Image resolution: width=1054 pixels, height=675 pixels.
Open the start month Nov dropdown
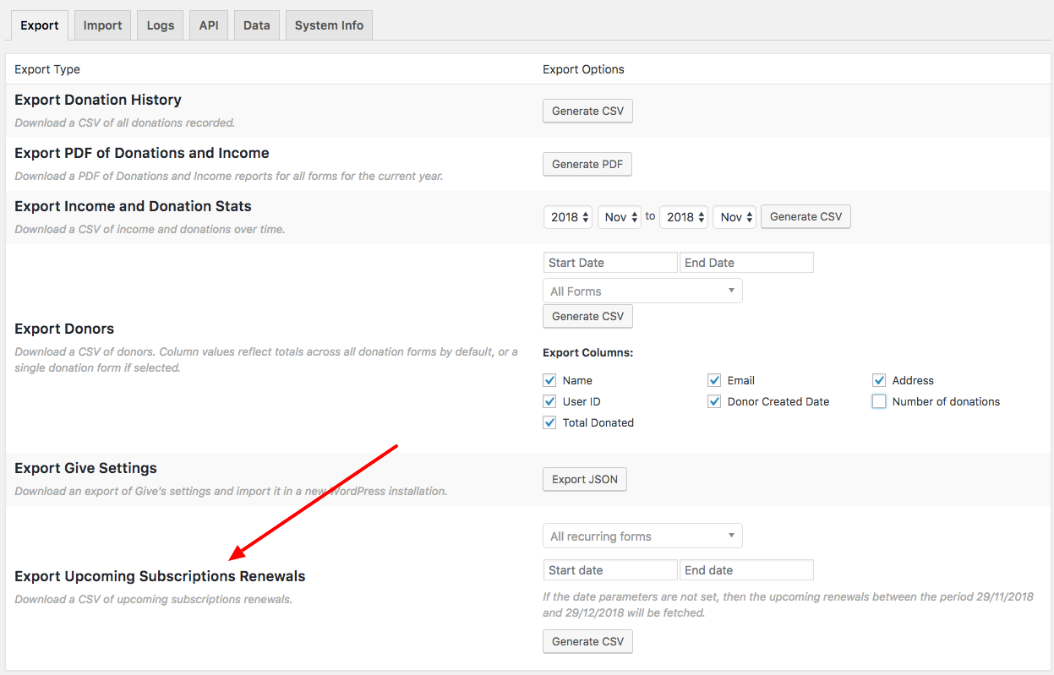click(620, 217)
